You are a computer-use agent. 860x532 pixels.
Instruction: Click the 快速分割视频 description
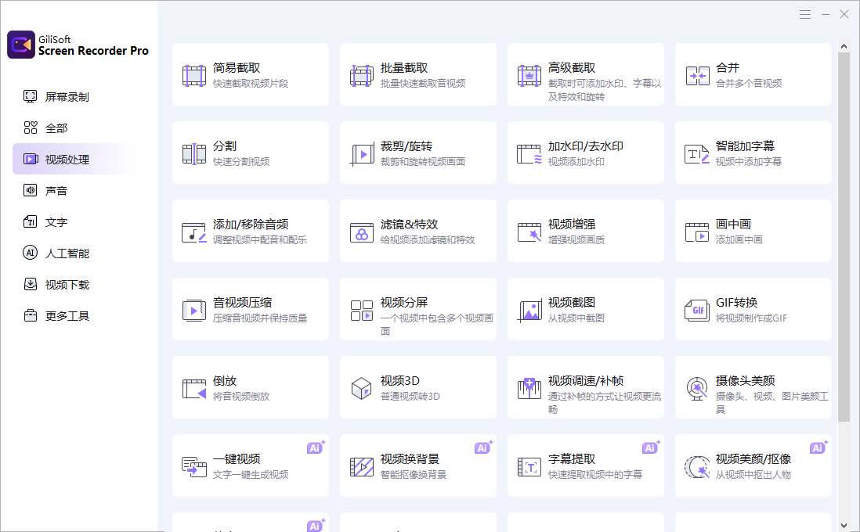241,162
